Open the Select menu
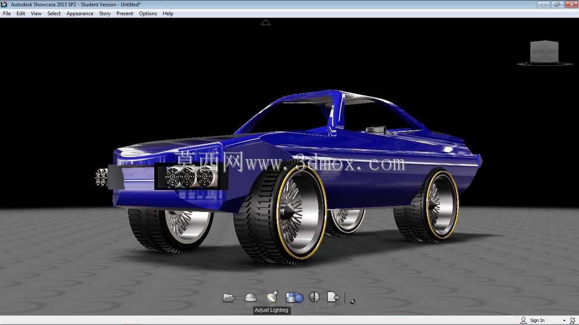The width and height of the screenshot is (579, 325). 54,14
